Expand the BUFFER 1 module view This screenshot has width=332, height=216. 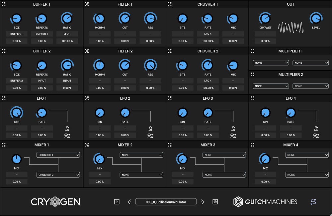[x=4, y=4]
